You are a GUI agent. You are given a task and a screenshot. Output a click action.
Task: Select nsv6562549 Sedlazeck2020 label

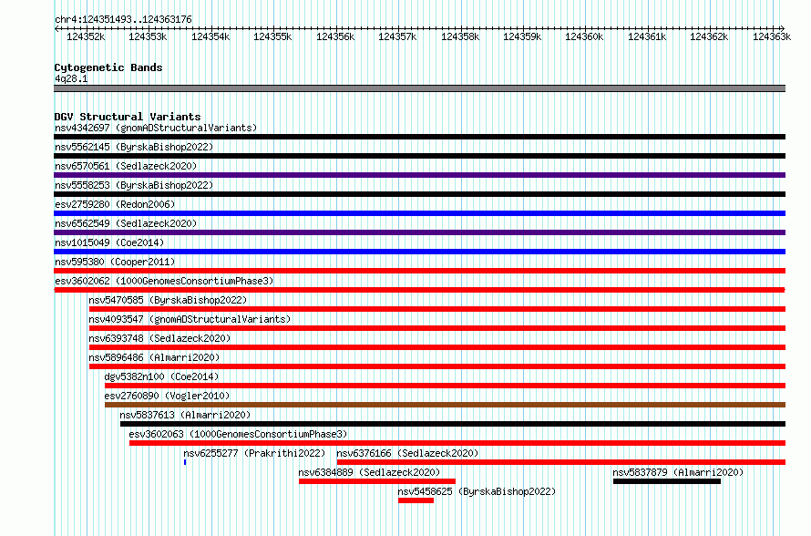(126, 223)
